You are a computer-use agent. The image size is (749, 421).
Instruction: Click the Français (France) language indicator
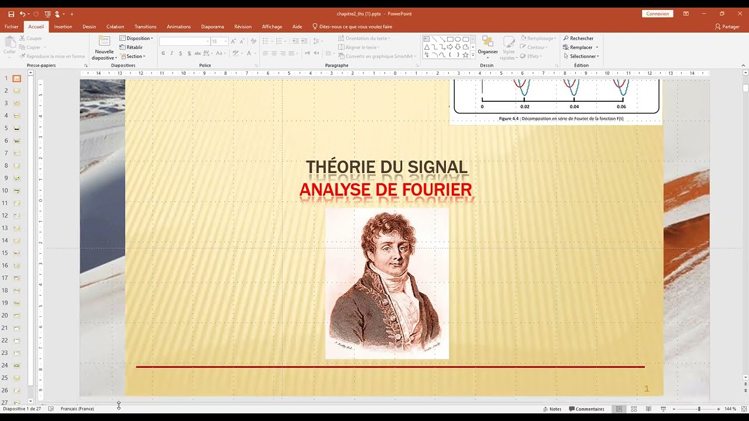77,409
